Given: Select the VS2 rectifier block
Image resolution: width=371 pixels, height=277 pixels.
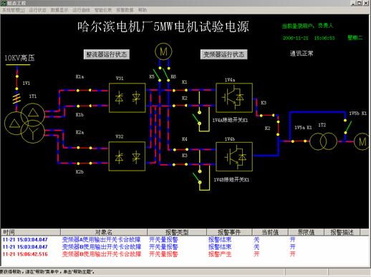Looking at the screenshot, I should click(x=127, y=156).
